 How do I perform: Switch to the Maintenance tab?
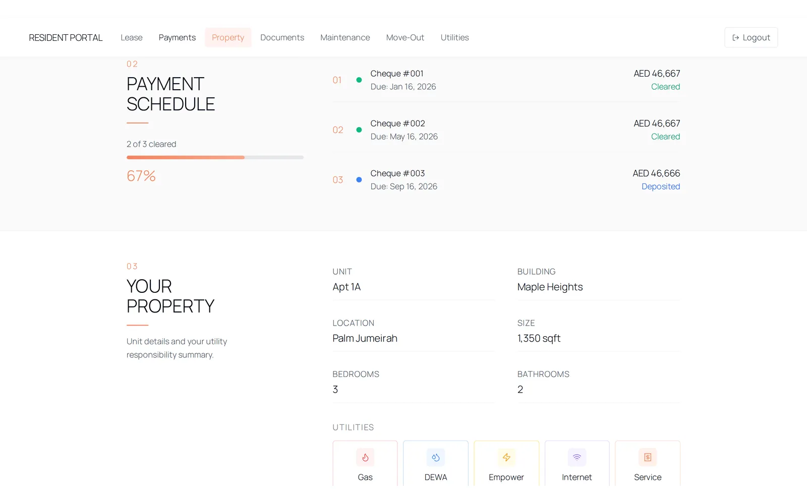point(345,37)
